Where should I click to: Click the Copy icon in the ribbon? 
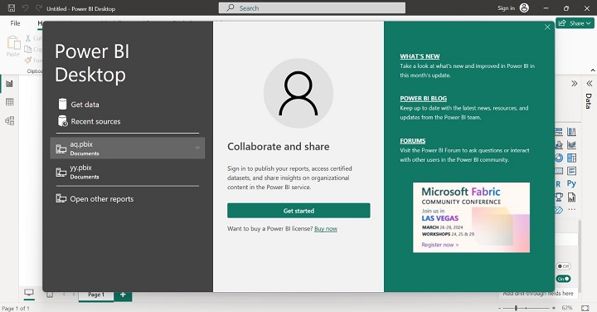(28, 49)
